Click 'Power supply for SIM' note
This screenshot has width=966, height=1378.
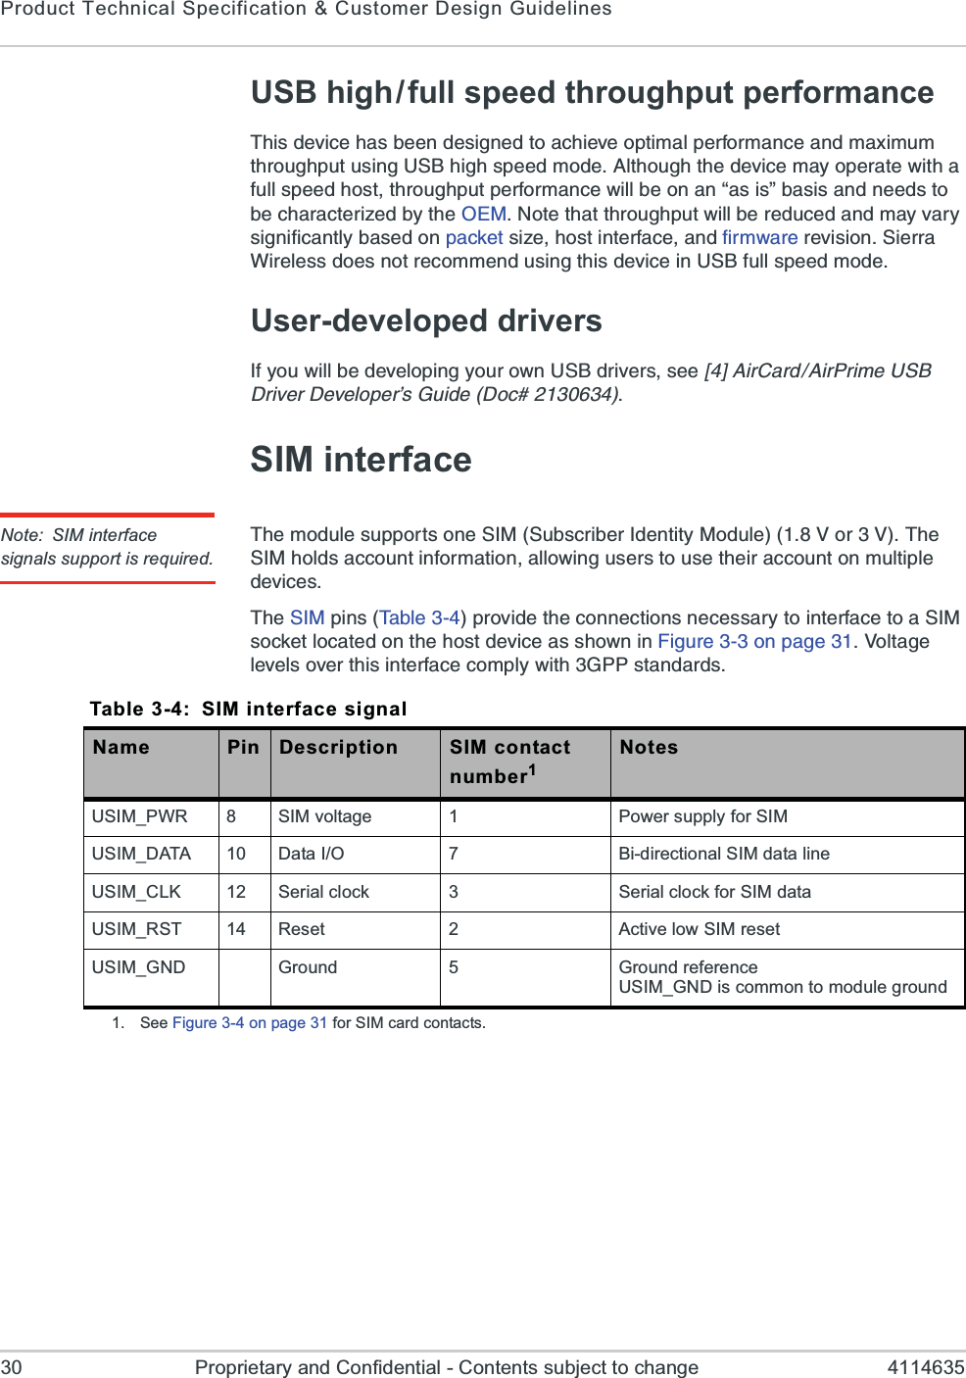pos(702,816)
